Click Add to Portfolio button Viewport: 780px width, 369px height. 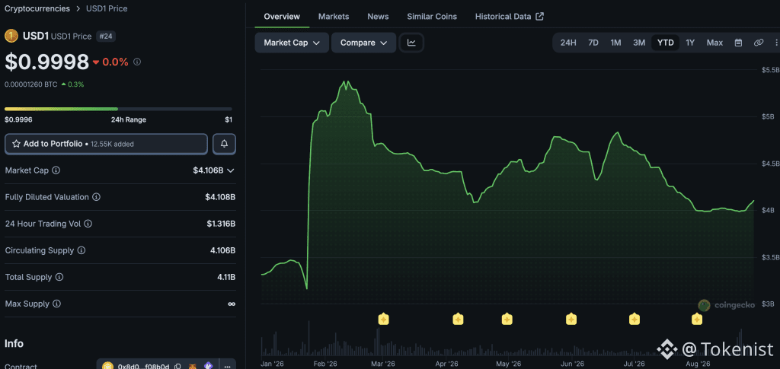(106, 144)
